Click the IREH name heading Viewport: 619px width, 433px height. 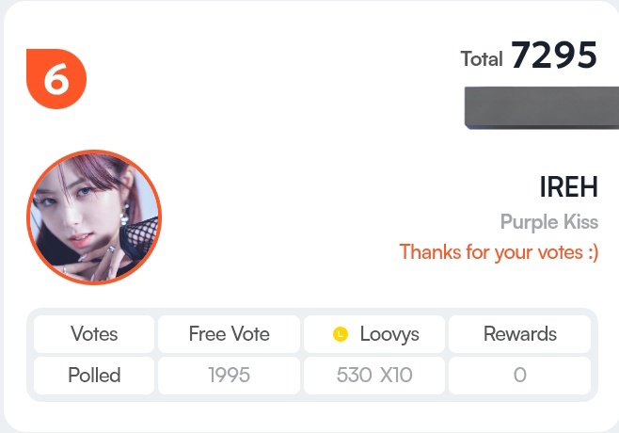click(x=568, y=187)
